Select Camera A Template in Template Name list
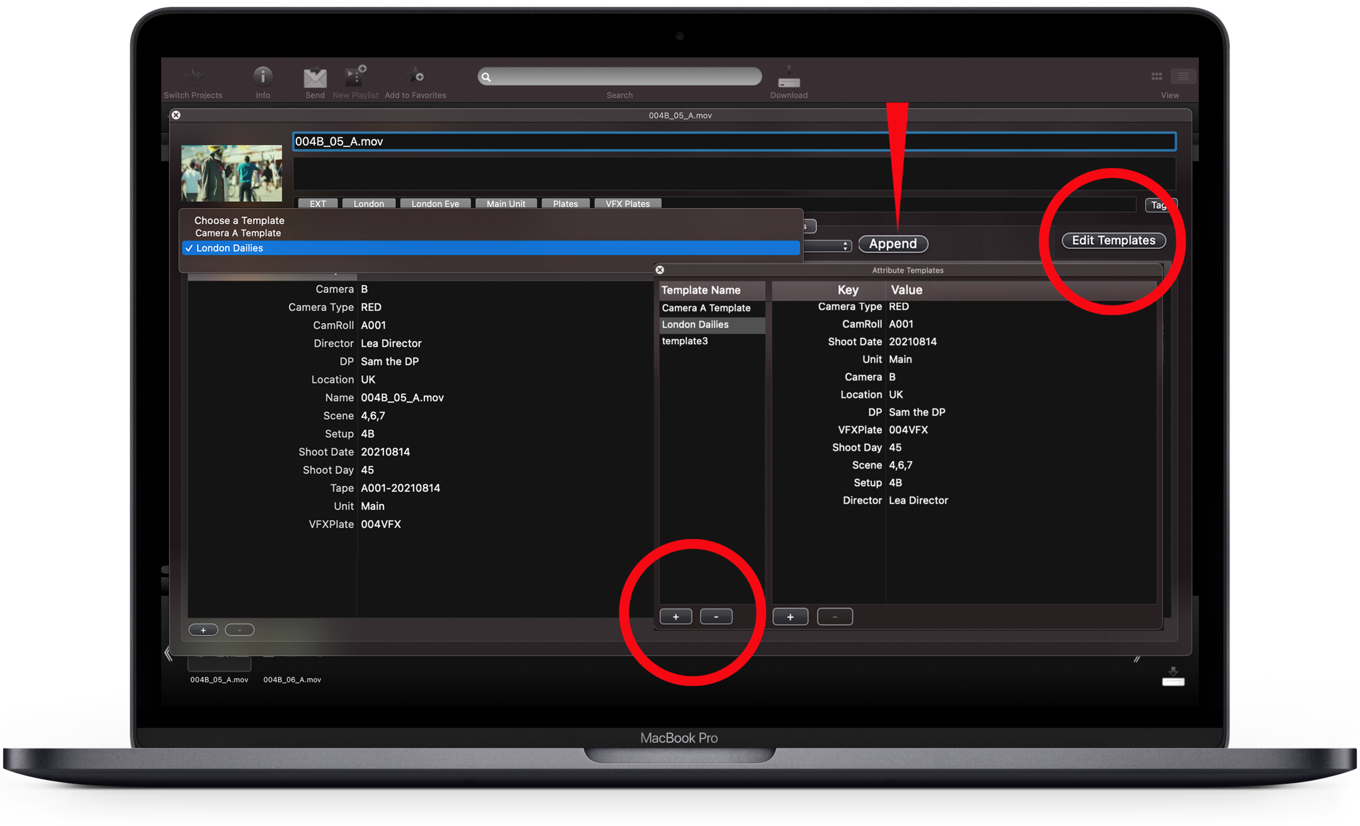This screenshot has width=1360, height=826. point(706,308)
